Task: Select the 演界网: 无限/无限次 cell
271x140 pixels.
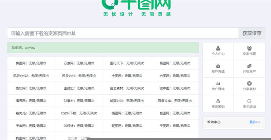Action: point(31,100)
